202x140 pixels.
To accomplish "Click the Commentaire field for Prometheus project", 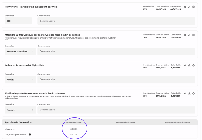I will (116, 110).
